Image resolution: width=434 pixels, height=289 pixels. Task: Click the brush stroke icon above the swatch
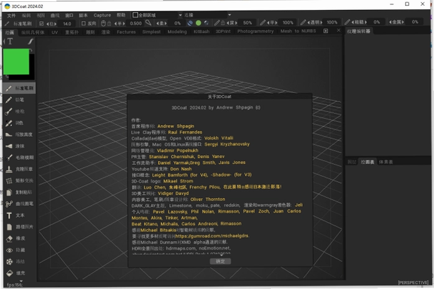(x=30, y=41)
